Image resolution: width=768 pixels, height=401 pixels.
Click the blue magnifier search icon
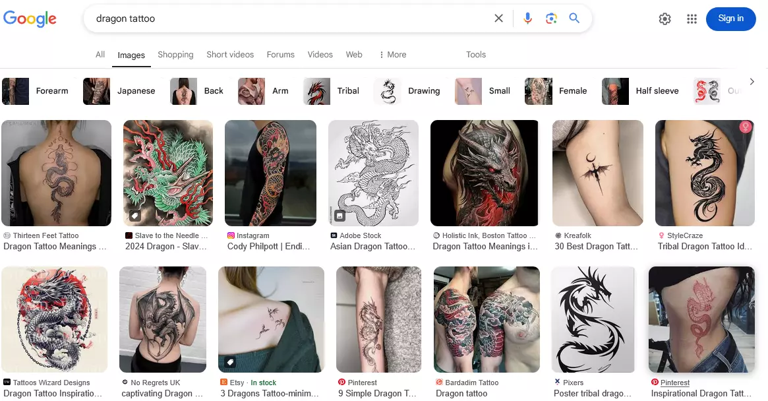click(x=574, y=18)
